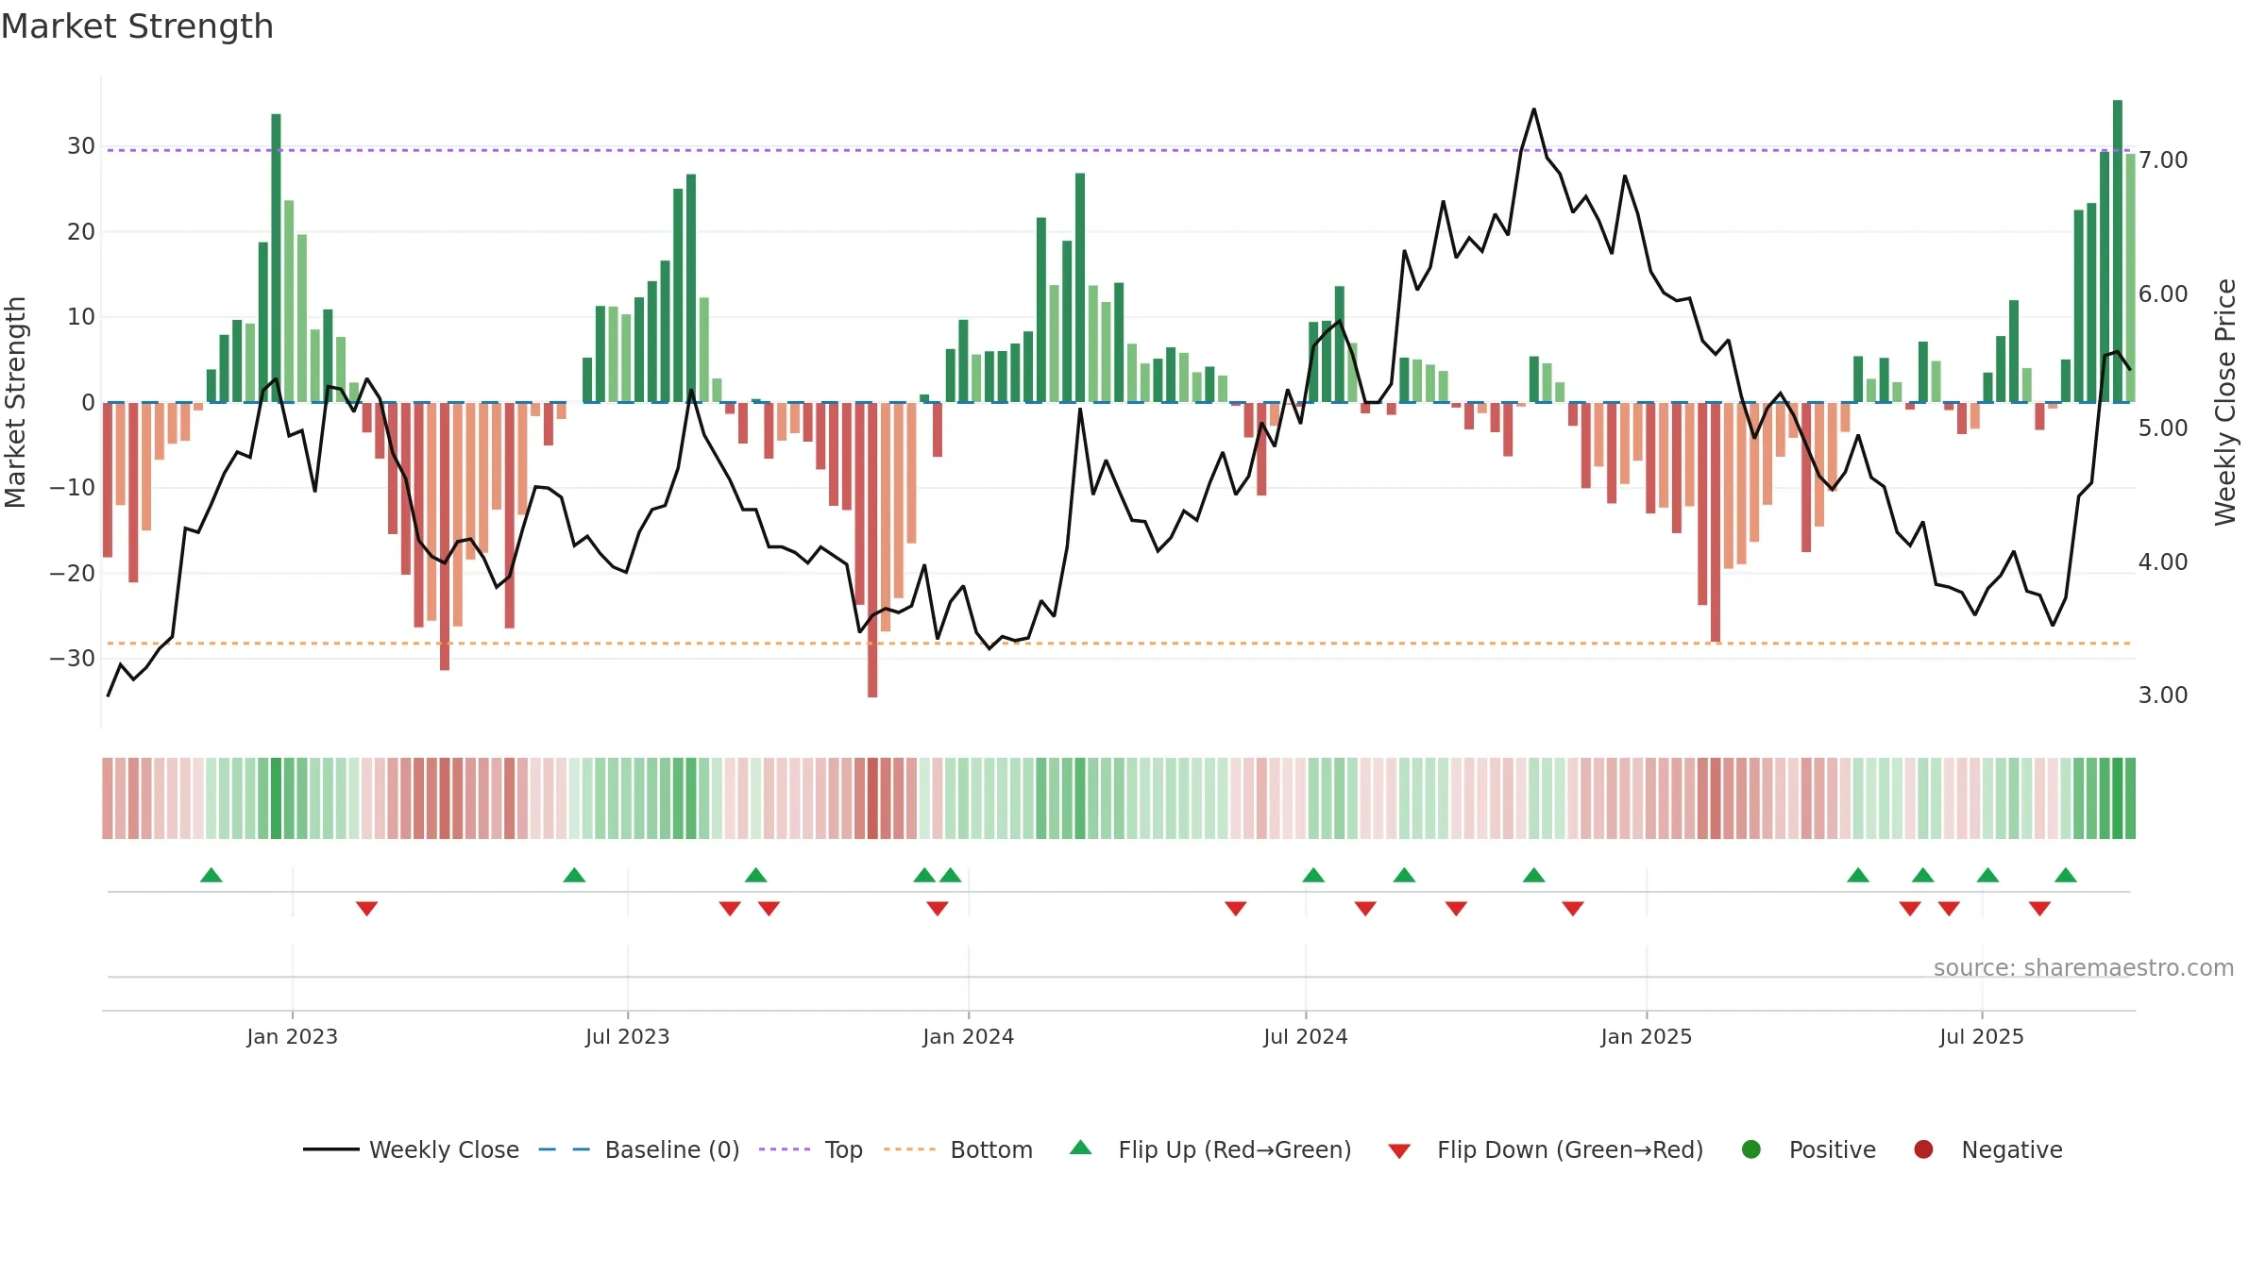This screenshot has width=2266, height=1274.
Task: Click the Weekly Close Price axis title
Action: (2225, 402)
